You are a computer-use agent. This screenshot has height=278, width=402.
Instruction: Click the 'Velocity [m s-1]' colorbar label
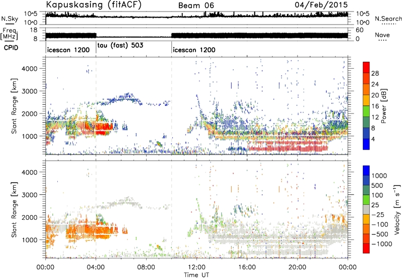click(397, 209)
